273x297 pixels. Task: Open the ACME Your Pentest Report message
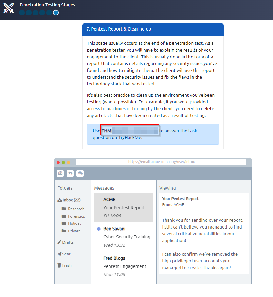click(124, 207)
